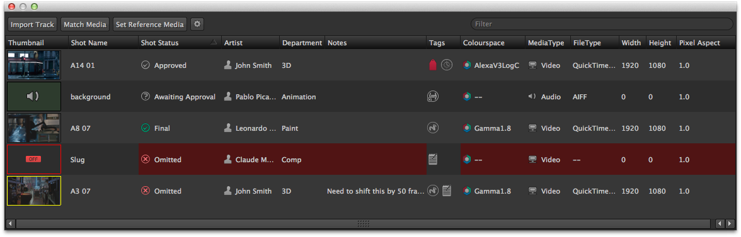Click the tag icon in background row
Image resolution: width=741 pixels, height=237 pixels.
click(432, 97)
